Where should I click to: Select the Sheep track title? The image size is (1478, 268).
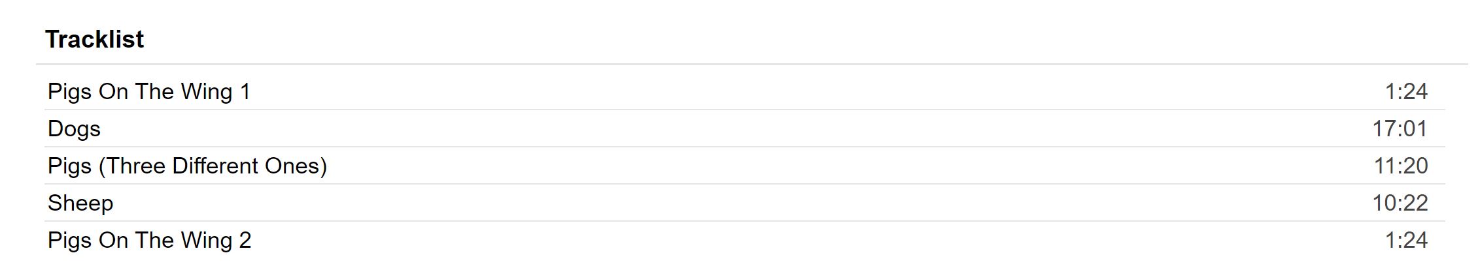coord(80,203)
